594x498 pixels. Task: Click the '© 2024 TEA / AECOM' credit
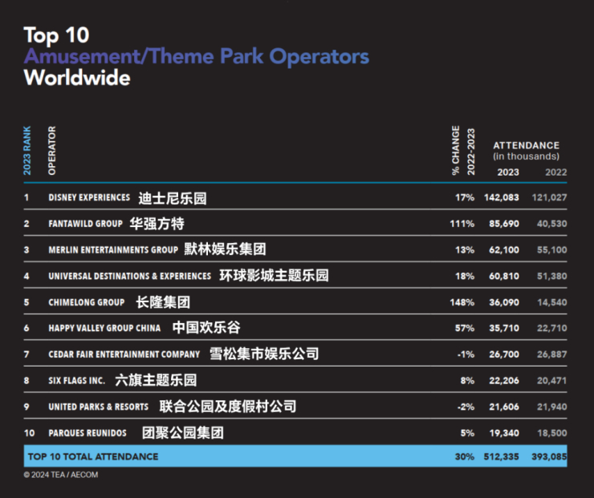[61, 475]
